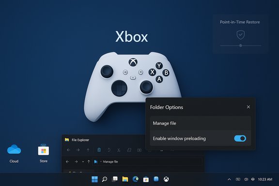The width and height of the screenshot is (279, 186).
Task: Close the Folder Options dialog
Action: 248,107
